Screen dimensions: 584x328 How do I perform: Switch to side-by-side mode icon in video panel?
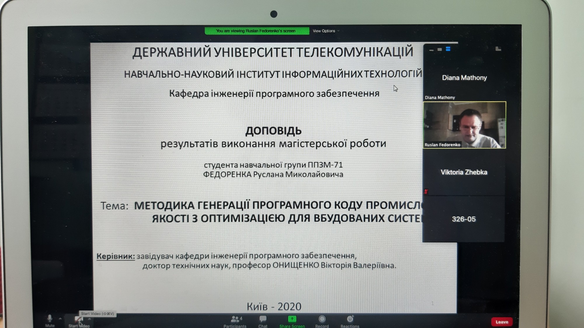click(498, 49)
